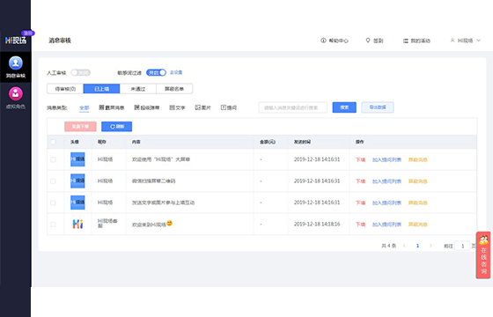Click the 去设置 link

click(x=176, y=72)
